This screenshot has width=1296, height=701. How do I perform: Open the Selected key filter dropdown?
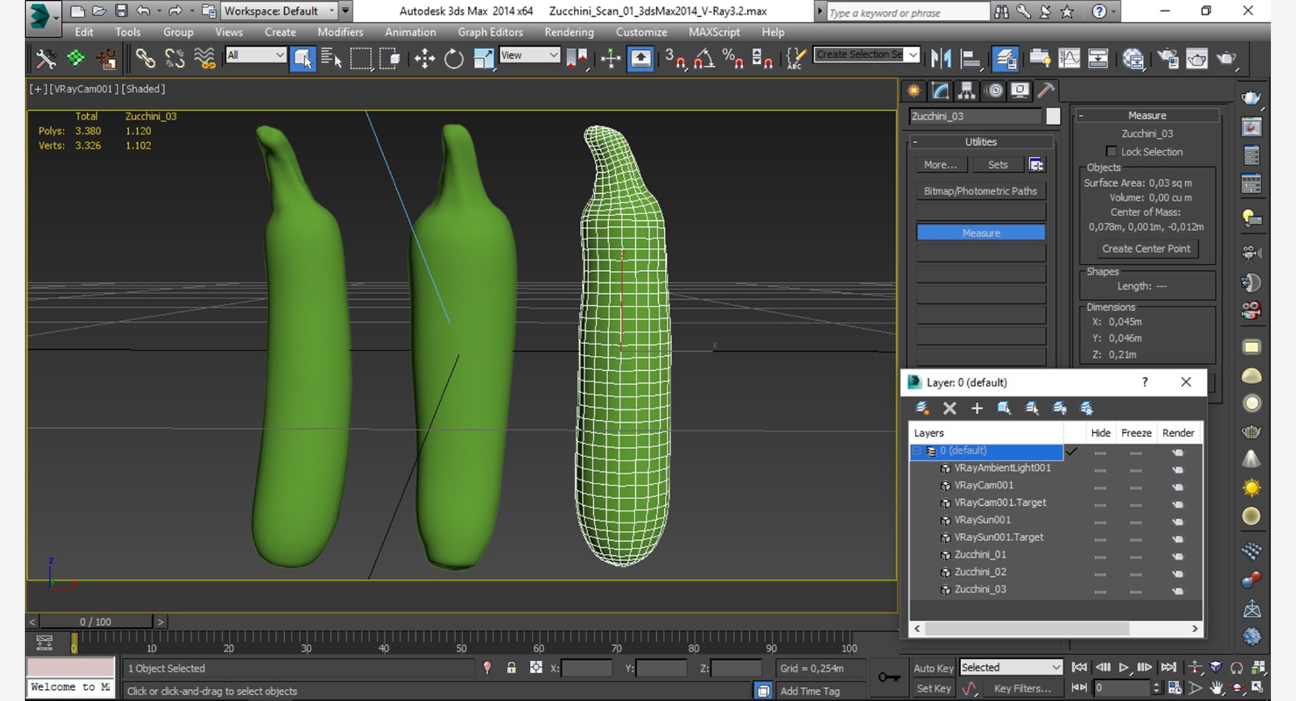[x=1011, y=667]
